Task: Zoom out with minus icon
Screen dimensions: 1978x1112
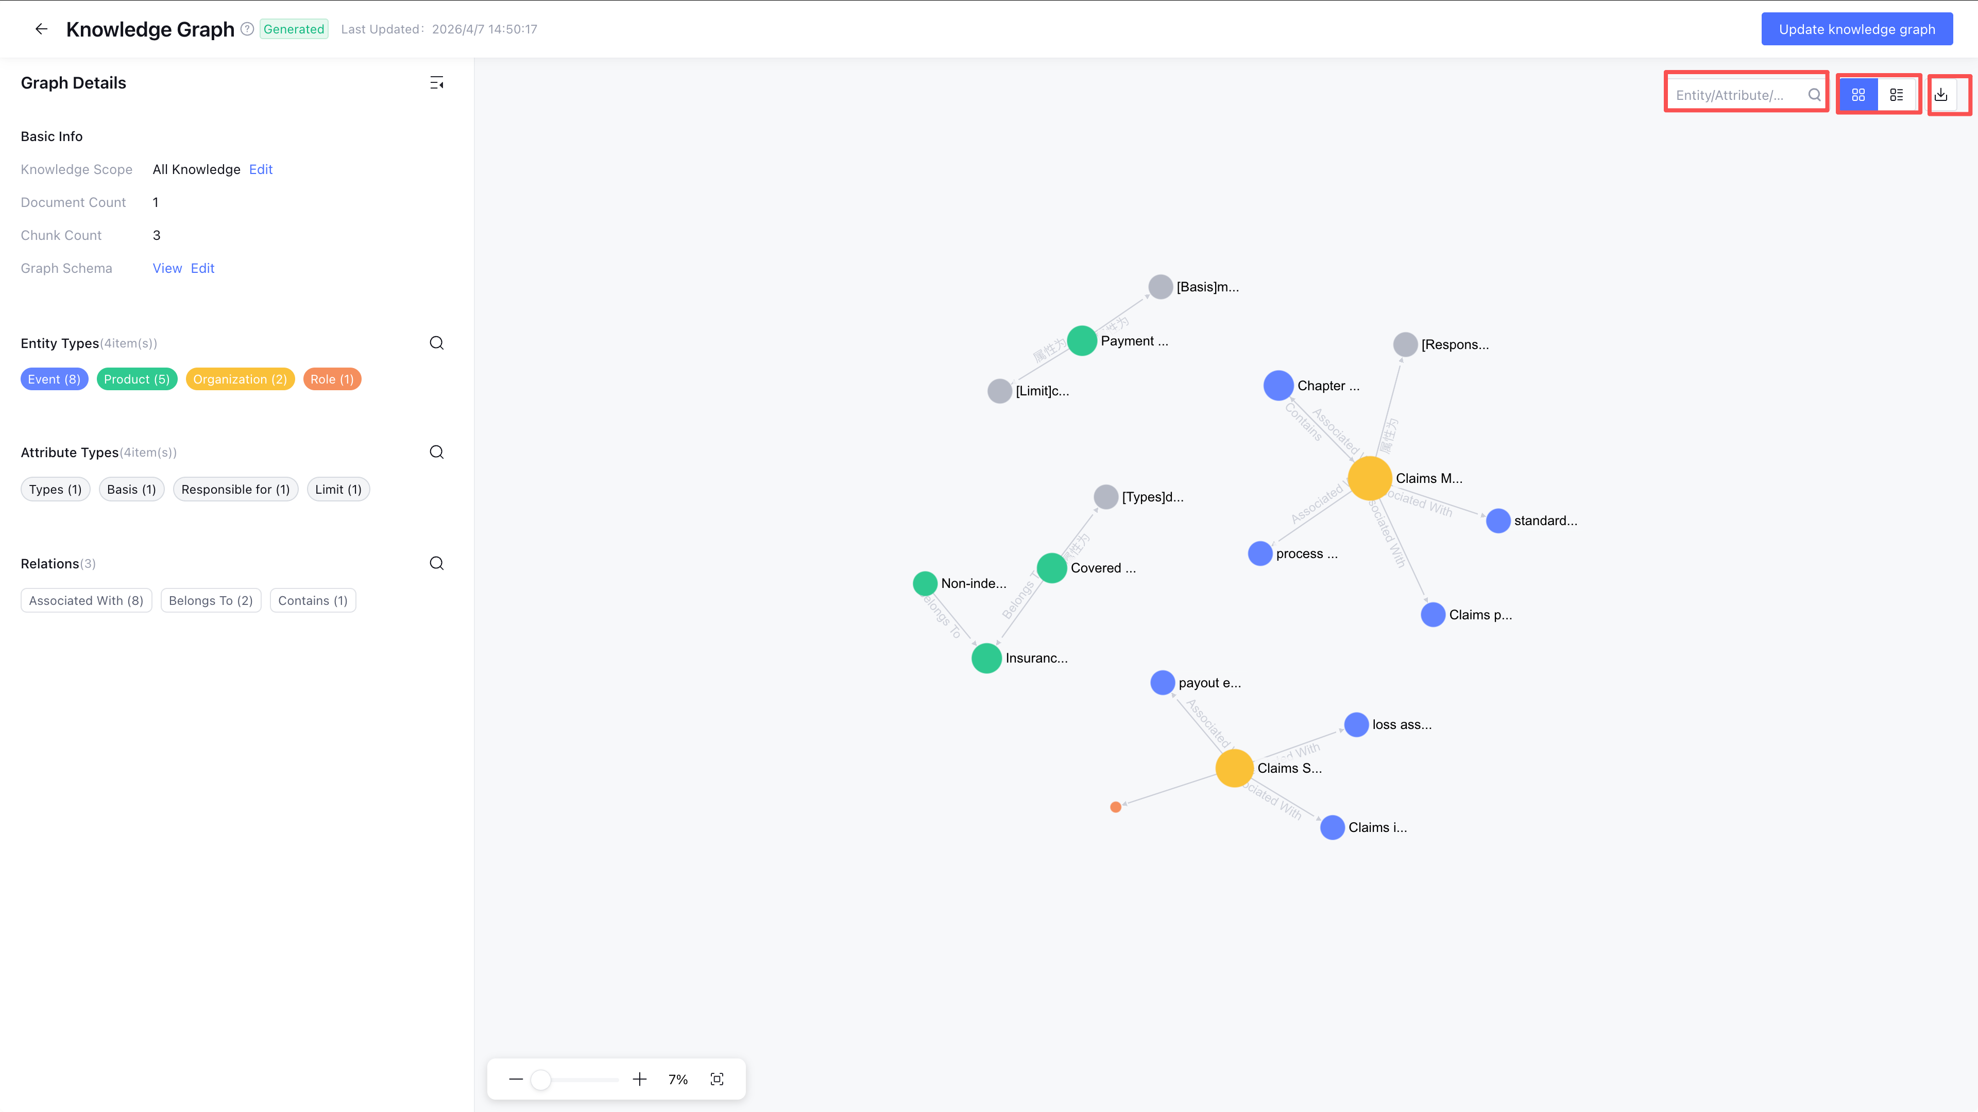Action: (x=516, y=1079)
